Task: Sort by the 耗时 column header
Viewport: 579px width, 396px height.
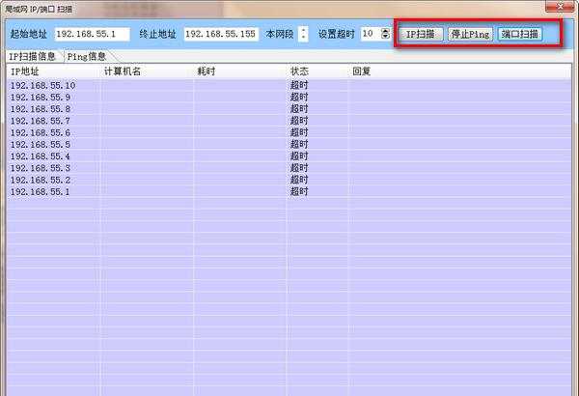Action: pos(240,71)
